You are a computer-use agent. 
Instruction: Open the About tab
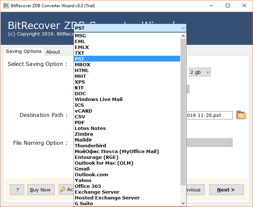53,52
